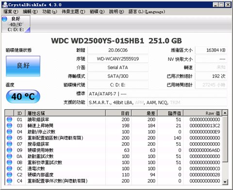
Task: Click the serial number field WD-WCANY2555919
Action: (x=118, y=59)
